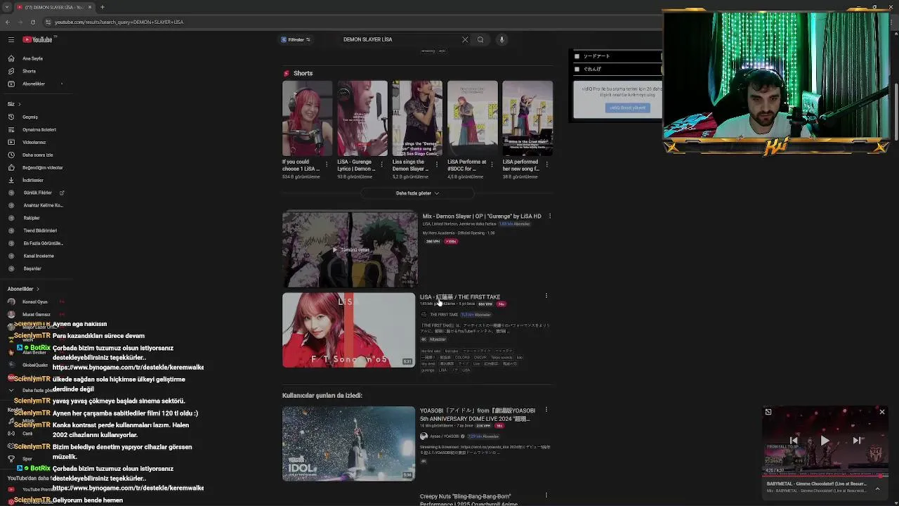The height and width of the screenshot is (506, 899).
Task: Open Creepy Nuts Bling-Bang-Bang-Born title
Action: [469, 499]
